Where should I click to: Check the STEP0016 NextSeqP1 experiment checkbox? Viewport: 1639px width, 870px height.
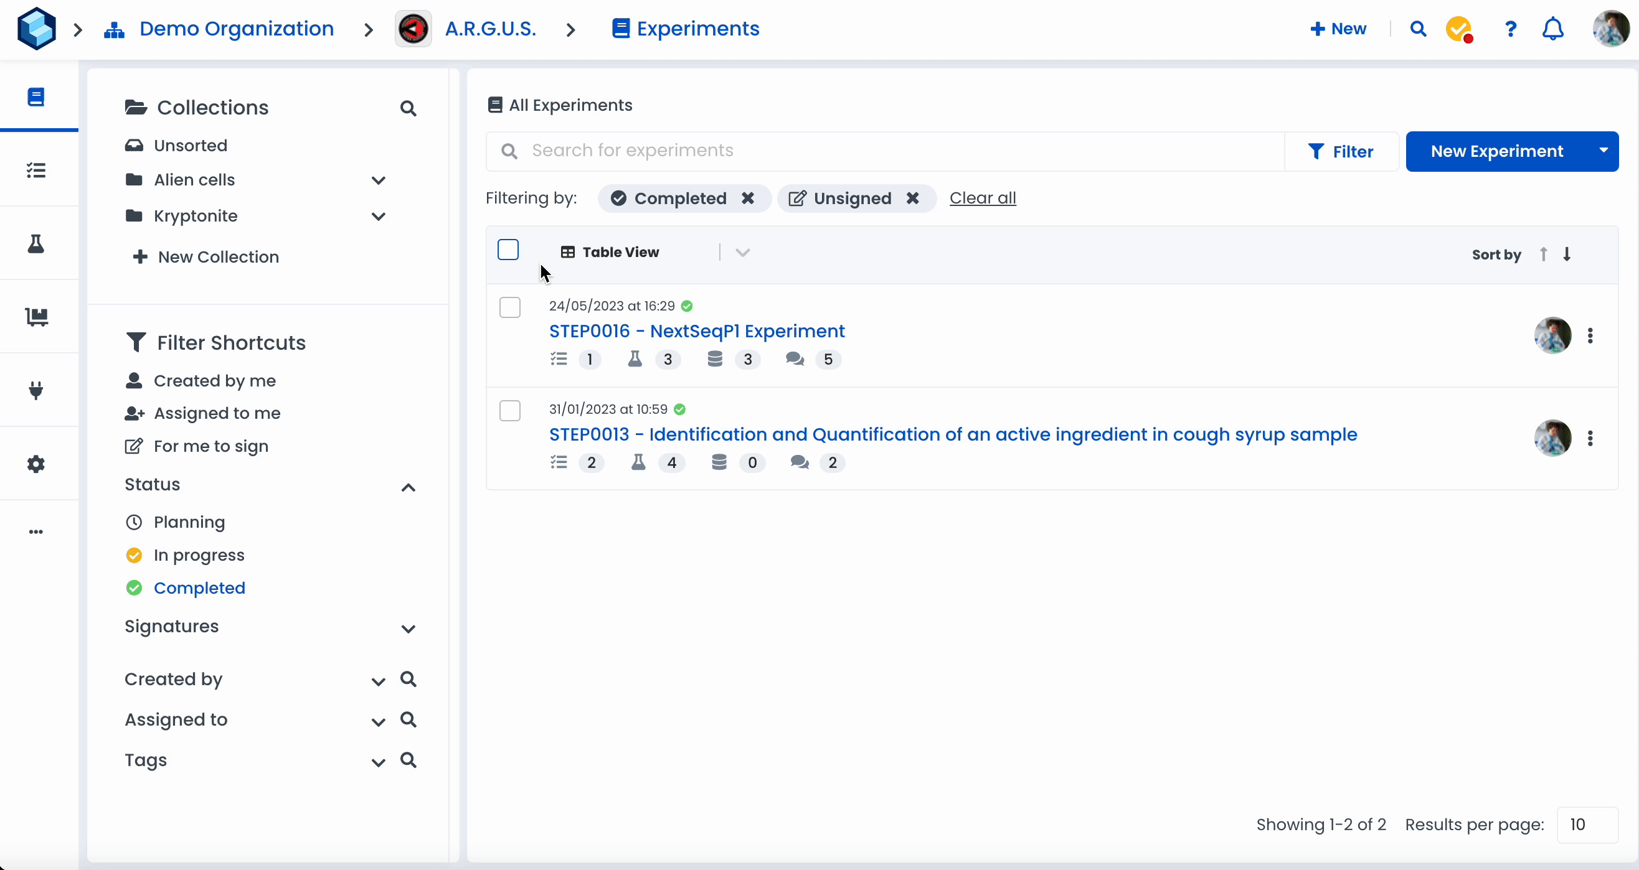coord(509,307)
